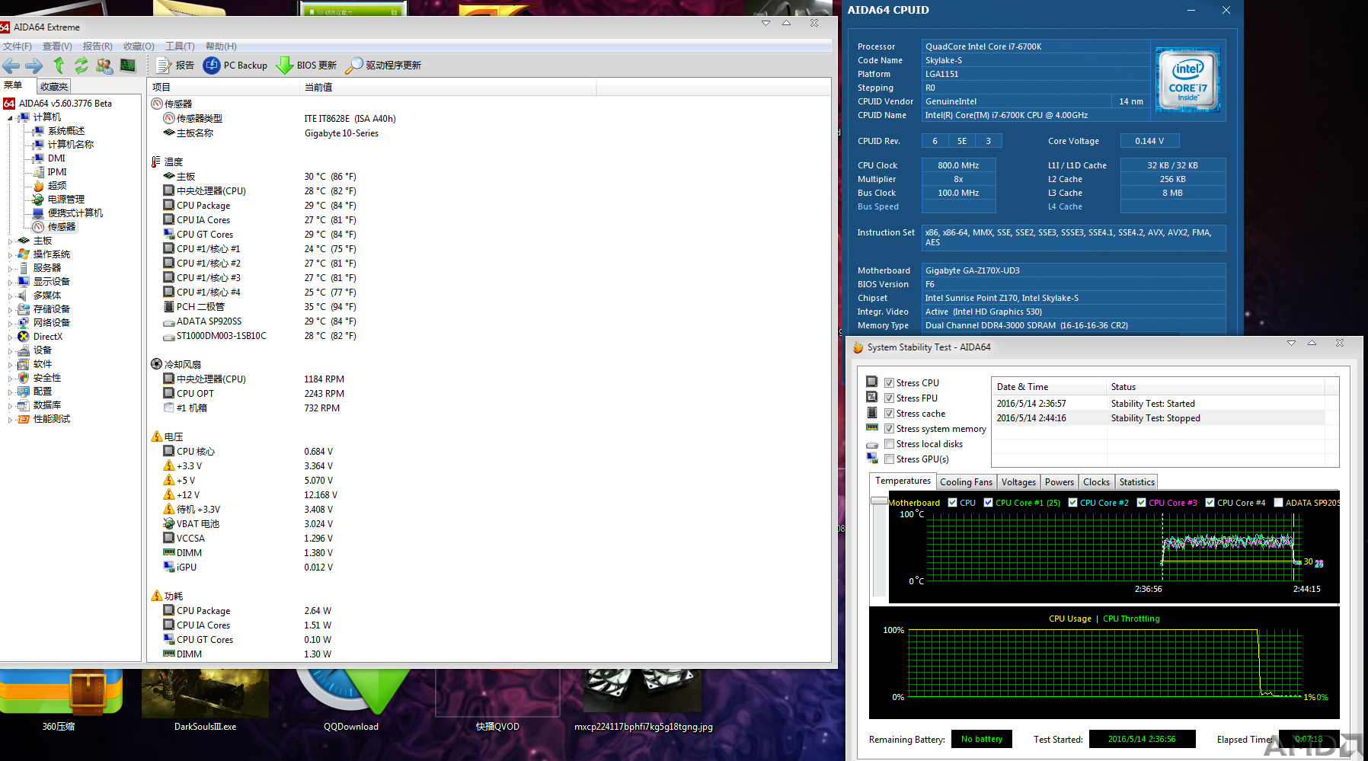The width and height of the screenshot is (1368, 761).
Task: Click the 功耗 warning section icon
Action: 156,596
